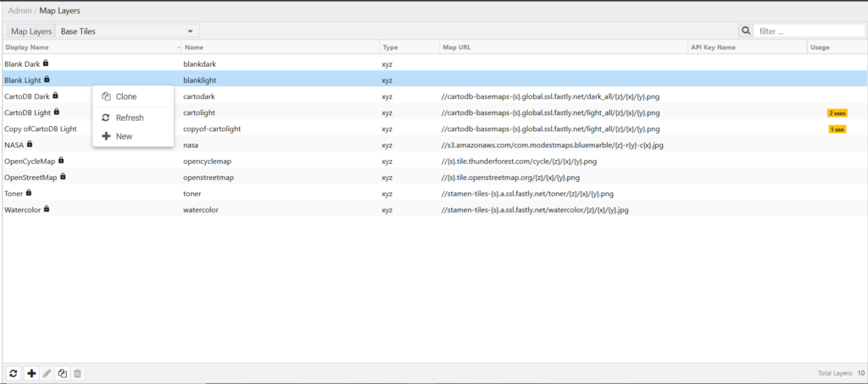Click the thunderforest cycle map URL

519,162
